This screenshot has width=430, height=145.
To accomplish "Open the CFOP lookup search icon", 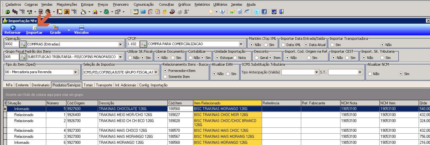I will pyautogui.click(x=144, y=44).
